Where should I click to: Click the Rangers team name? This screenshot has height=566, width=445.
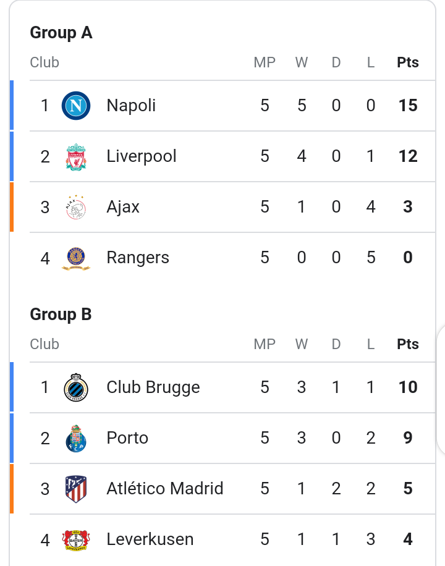click(138, 258)
